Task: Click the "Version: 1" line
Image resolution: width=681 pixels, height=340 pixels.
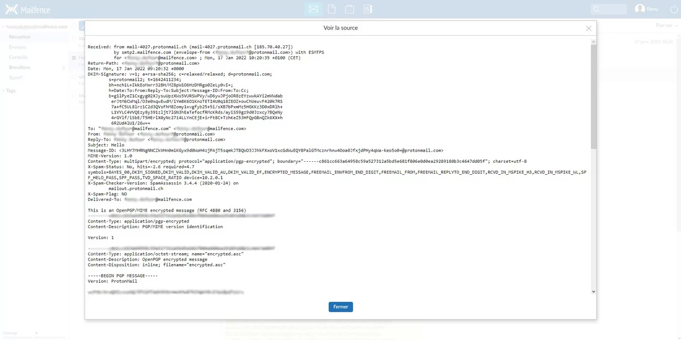Action: click(x=100, y=237)
